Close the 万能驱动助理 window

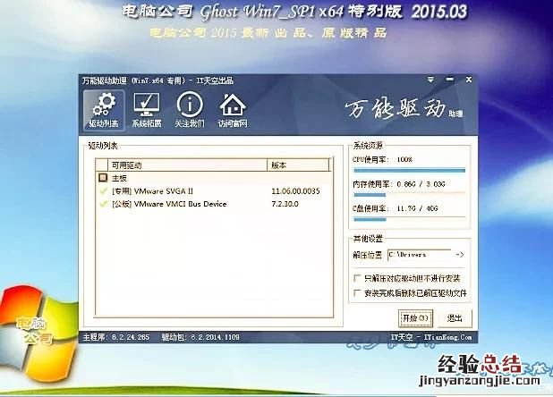(x=469, y=80)
